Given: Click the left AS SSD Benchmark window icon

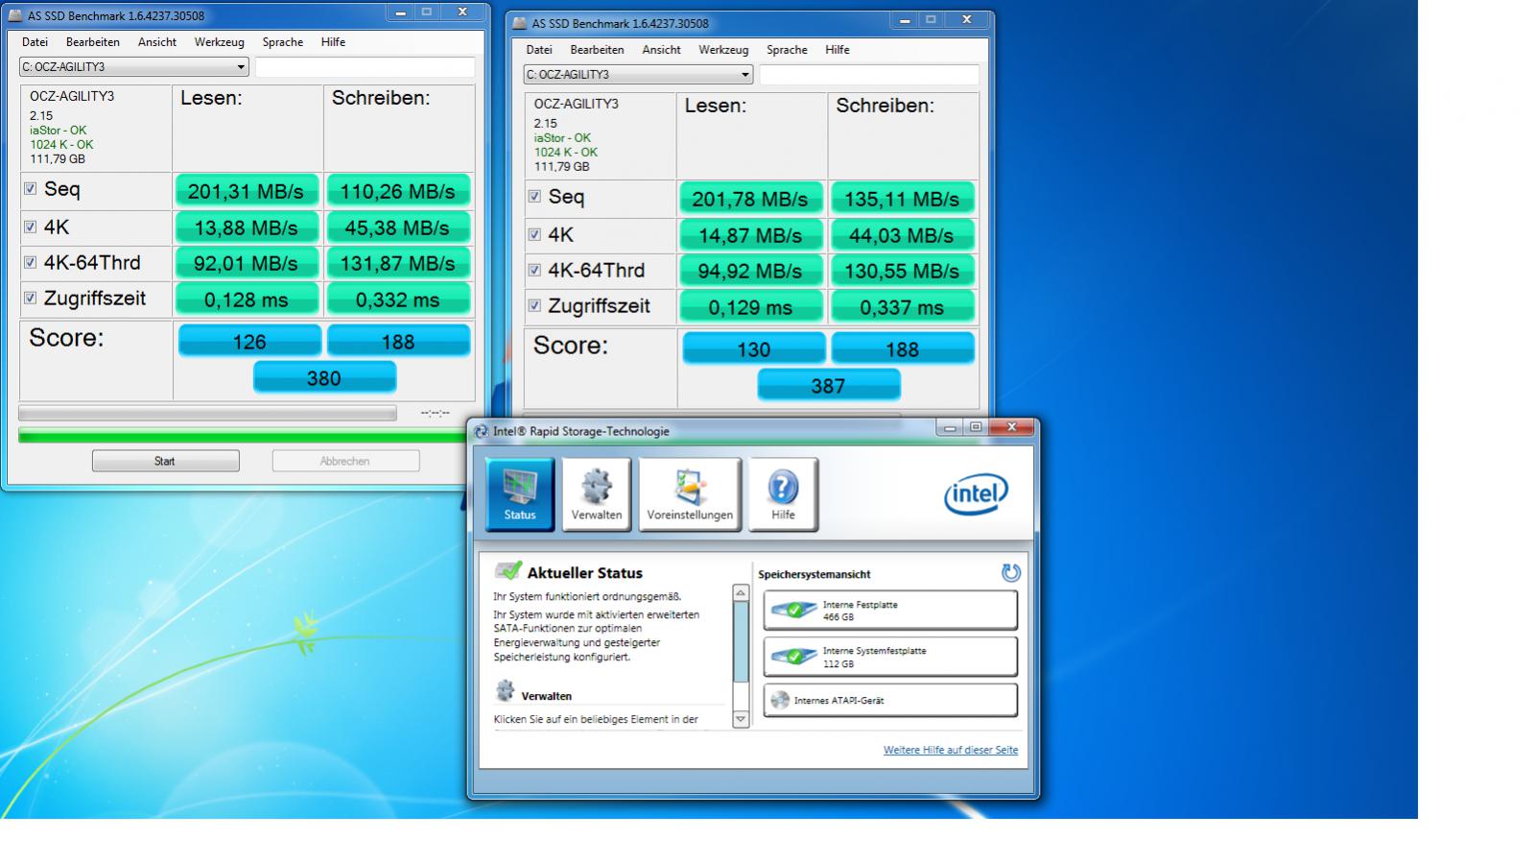Looking at the screenshot, I should (x=14, y=15).
